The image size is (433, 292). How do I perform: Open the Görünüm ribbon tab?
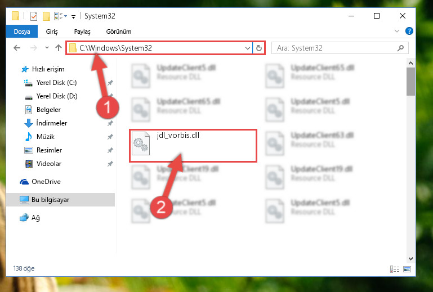click(119, 32)
